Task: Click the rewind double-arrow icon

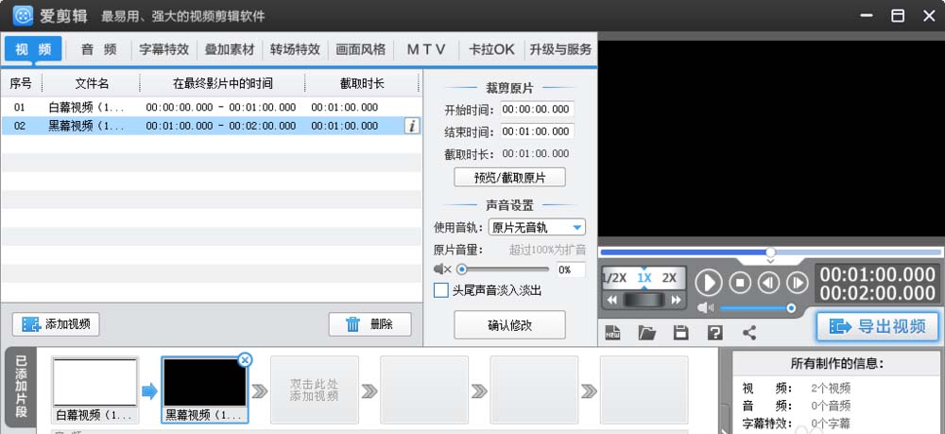Action: click(612, 300)
